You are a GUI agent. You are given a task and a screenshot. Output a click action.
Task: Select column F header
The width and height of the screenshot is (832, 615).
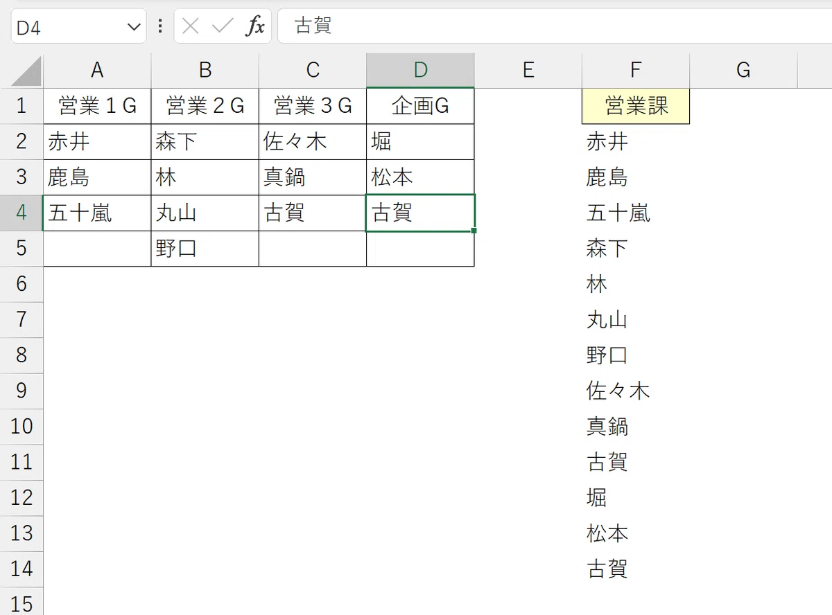[636, 70]
